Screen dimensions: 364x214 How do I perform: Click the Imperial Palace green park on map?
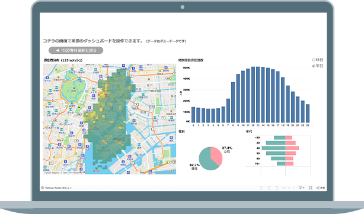tap(74, 90)
